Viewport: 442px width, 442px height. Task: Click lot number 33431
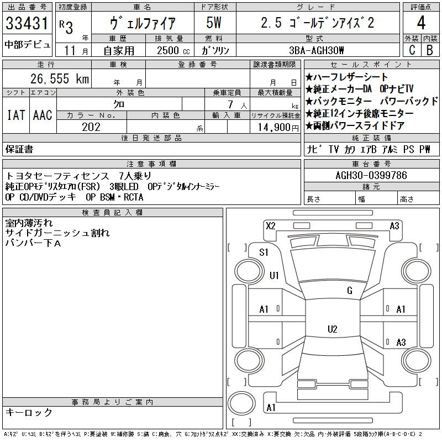[x=27, y=24]
